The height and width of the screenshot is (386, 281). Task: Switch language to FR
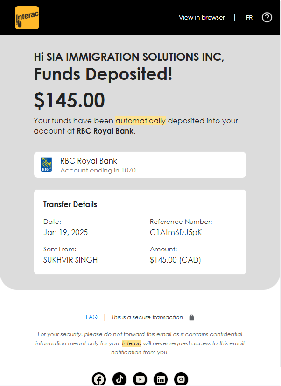click(x=249, y=18)
